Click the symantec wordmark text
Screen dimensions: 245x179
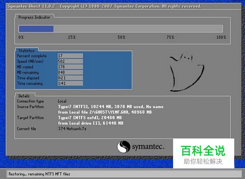click(x=148, y=147)
